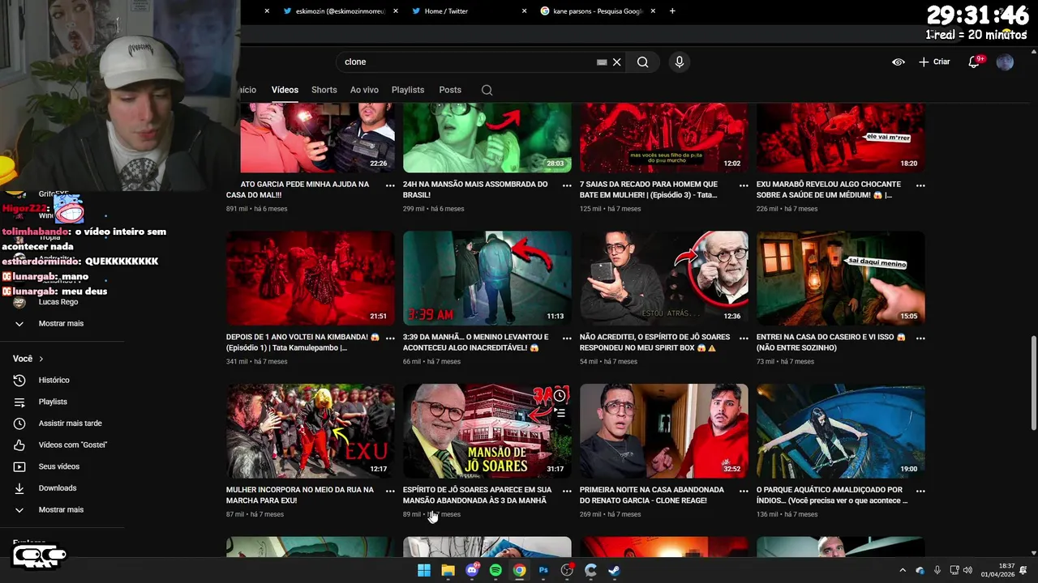Viewport: 1038px width, 583px height.
Task: Close the eskimozin Twitter browser tab
Action: click(x=395, y=11)
